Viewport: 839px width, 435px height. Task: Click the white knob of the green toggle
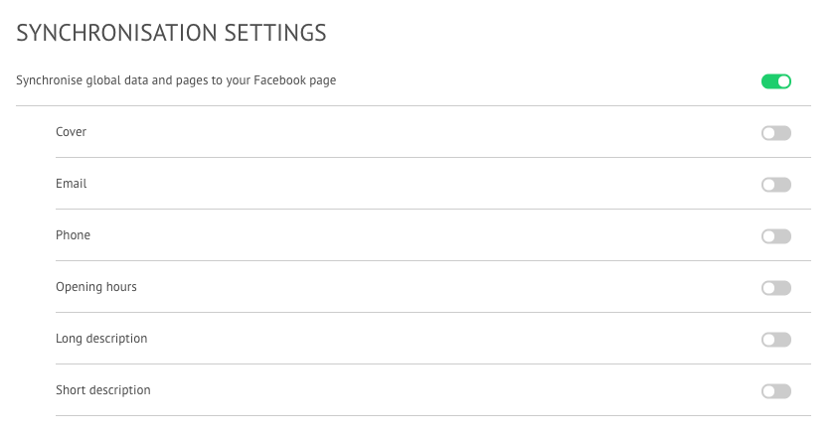tap(783, 81)
